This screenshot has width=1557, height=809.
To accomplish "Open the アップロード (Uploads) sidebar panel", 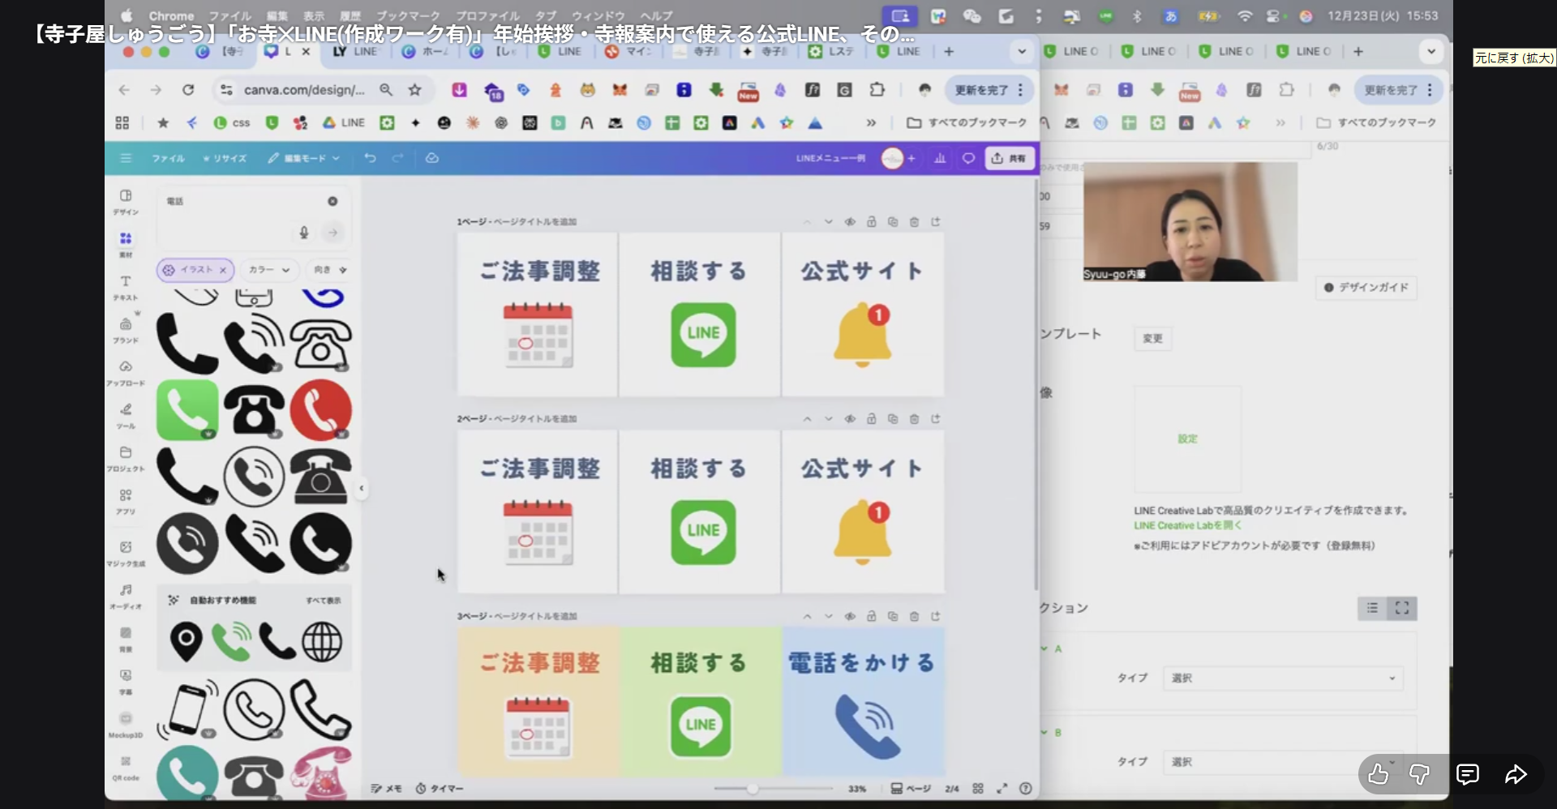I will tap(125, 371).
